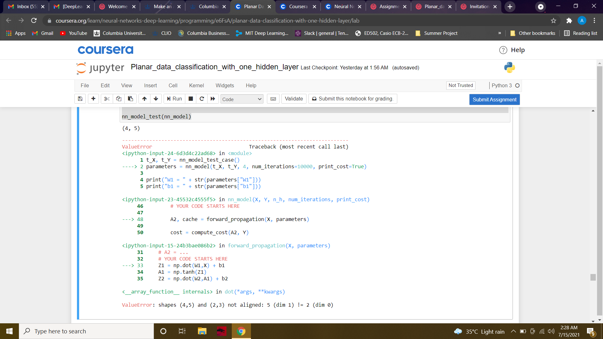Screen dimensions: 603x339
Task: Click the copy selected cells icon
Action: [119, 99]
